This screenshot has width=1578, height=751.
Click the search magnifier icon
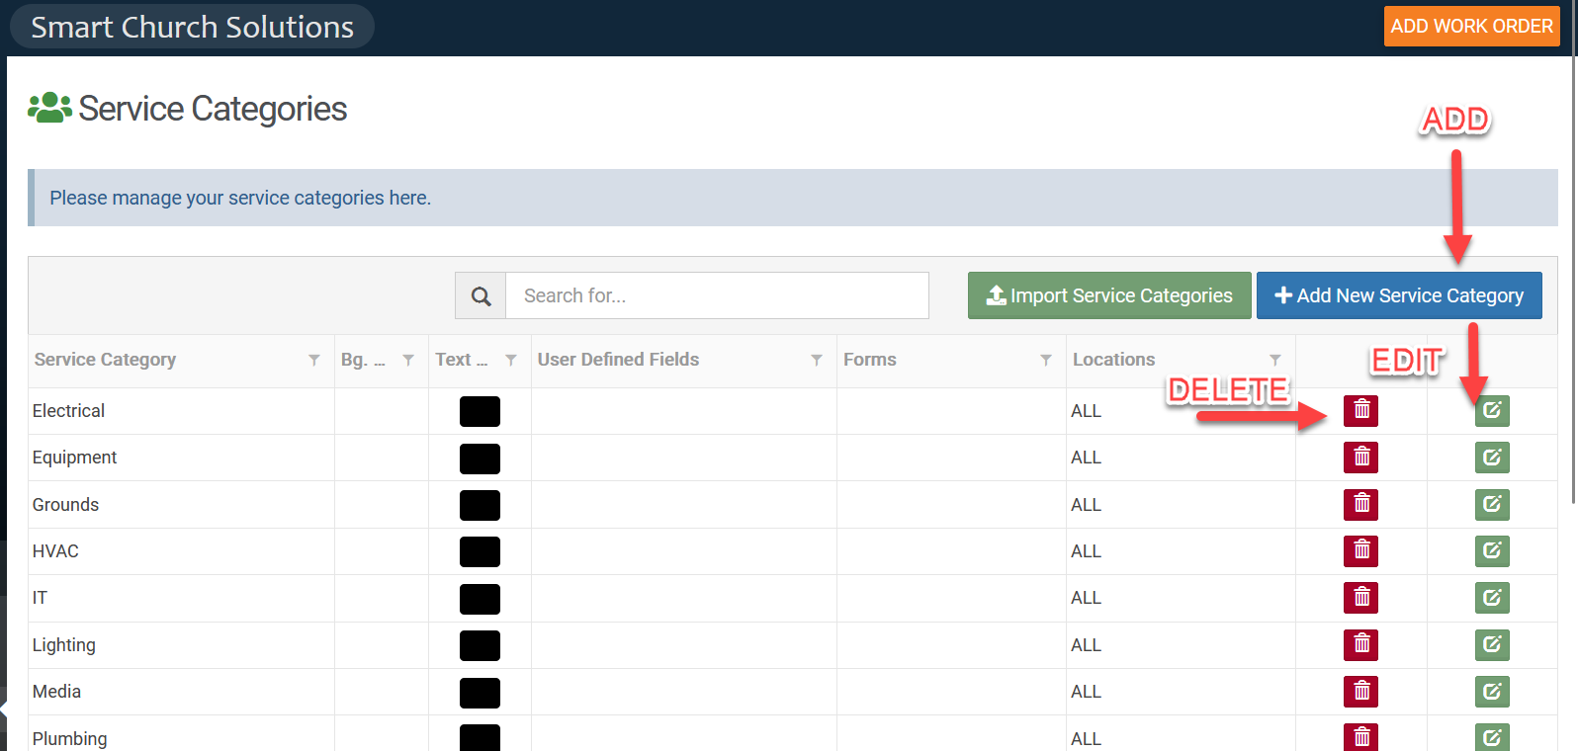coord(481,295)
